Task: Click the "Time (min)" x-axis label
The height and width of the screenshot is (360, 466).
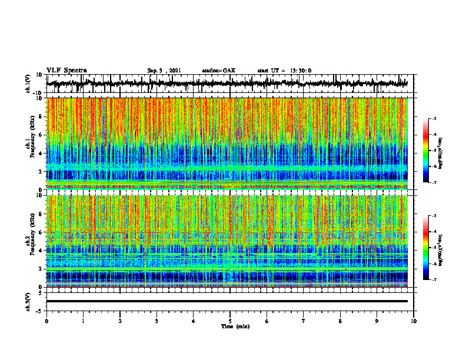Action: (x=235, y=326)
